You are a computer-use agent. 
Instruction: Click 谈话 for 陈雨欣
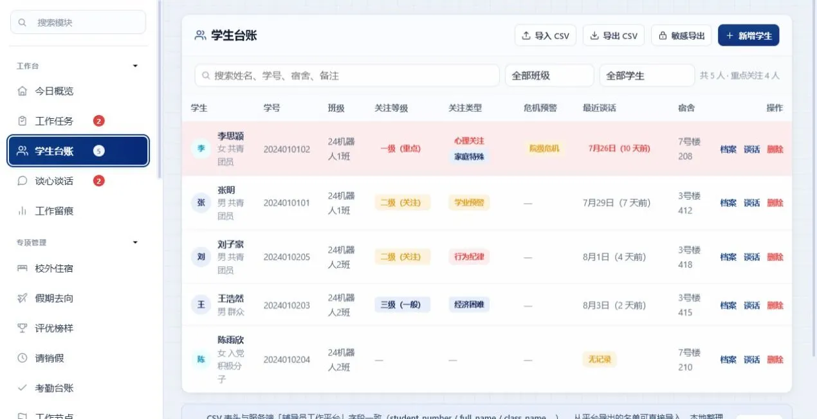click(752, 360)
